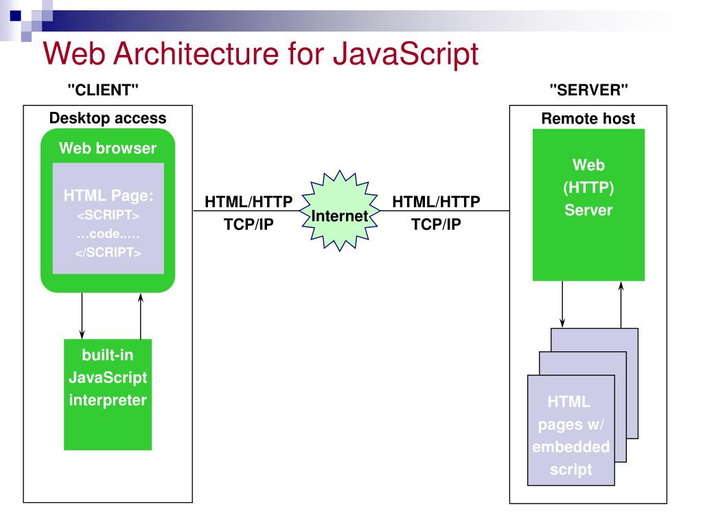Click the Web browser label

click(108, 148)
